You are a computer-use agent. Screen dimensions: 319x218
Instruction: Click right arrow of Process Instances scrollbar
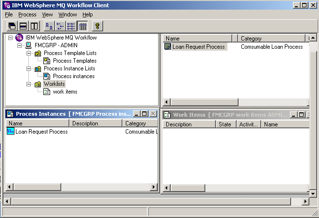click(x=154, y=187)
